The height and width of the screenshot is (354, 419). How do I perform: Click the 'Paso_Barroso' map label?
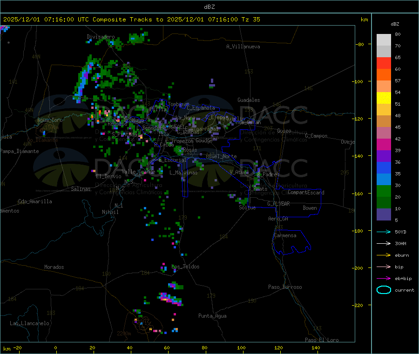[x=285, y=287]
